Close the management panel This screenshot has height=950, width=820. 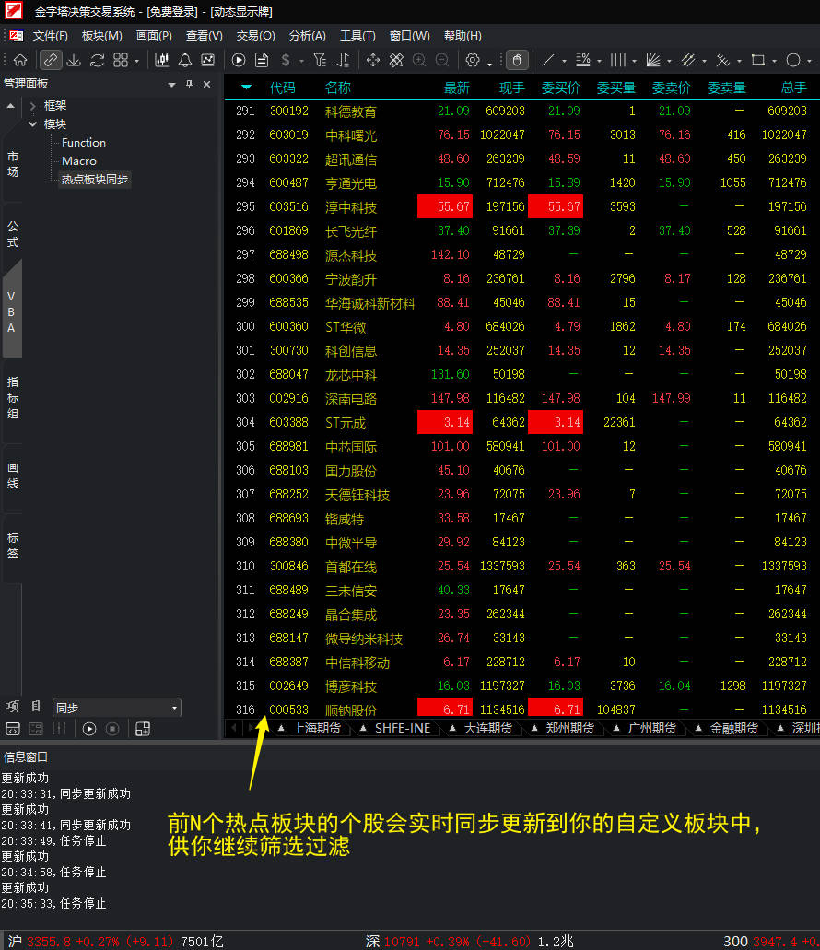coord(206,85)
